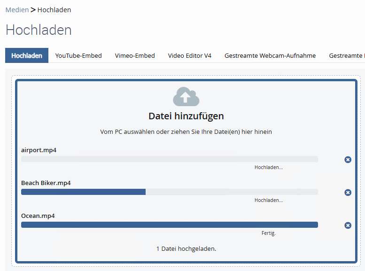Click 'Vom PC auswählen' upload text
Viewport: 365px width, 271px height.
[x=186, y=132]
